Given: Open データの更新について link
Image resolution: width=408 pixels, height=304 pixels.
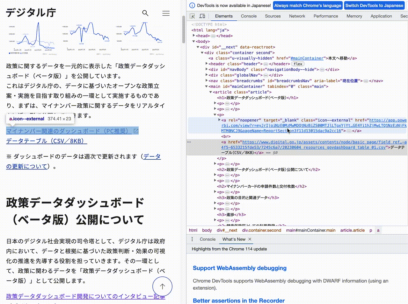Looking at the screenshot, I should [x=84, y=161].
